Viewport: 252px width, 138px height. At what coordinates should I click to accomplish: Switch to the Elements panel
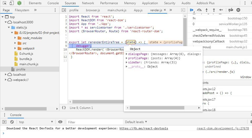point(35,3)
